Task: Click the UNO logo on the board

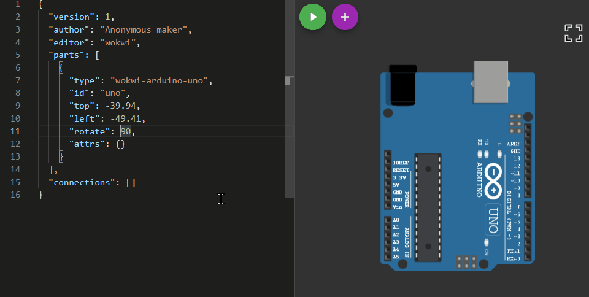Action: click(x=493, y=220)
